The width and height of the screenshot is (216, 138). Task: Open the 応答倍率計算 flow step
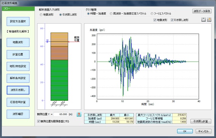point(18,102)
